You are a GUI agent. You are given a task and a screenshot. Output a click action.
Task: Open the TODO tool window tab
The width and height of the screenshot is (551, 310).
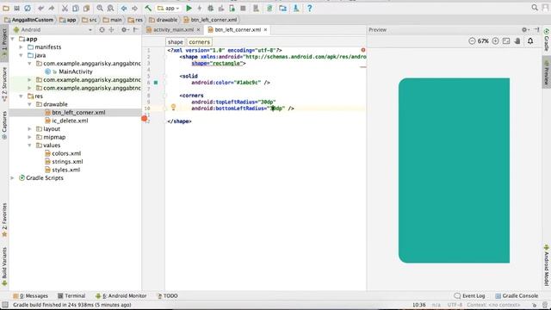[167, 296]
